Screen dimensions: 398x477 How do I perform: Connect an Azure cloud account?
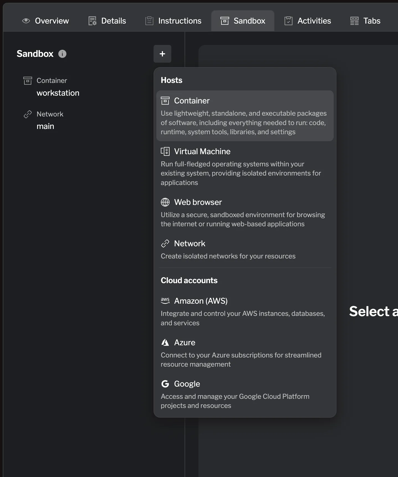[245, 353]
